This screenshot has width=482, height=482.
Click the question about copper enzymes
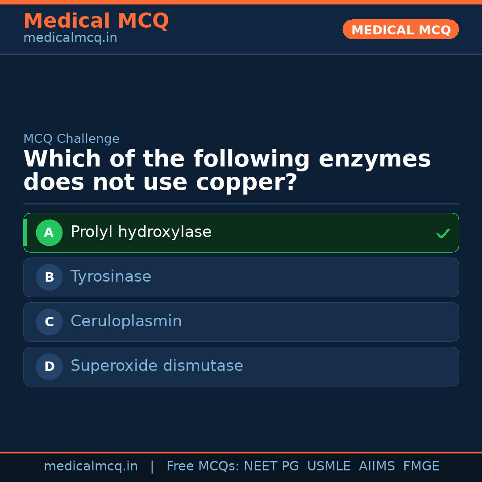point(227,171)
